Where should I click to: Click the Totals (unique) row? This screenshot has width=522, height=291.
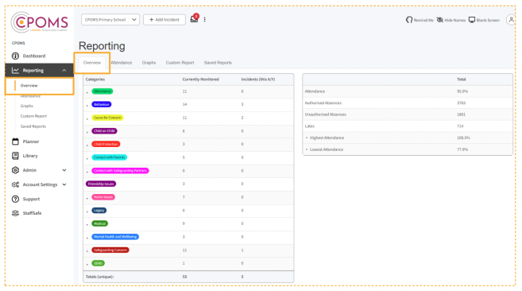point(188,277)
